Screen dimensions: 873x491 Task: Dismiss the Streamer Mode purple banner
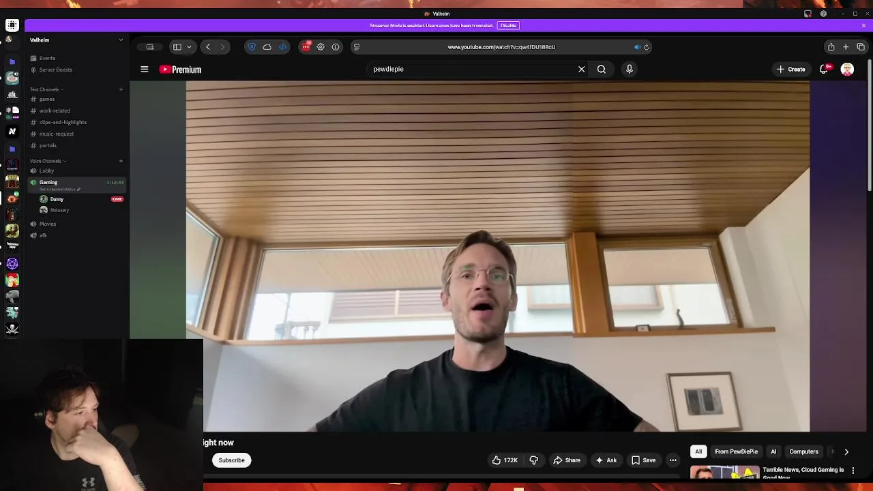point(863,25)
